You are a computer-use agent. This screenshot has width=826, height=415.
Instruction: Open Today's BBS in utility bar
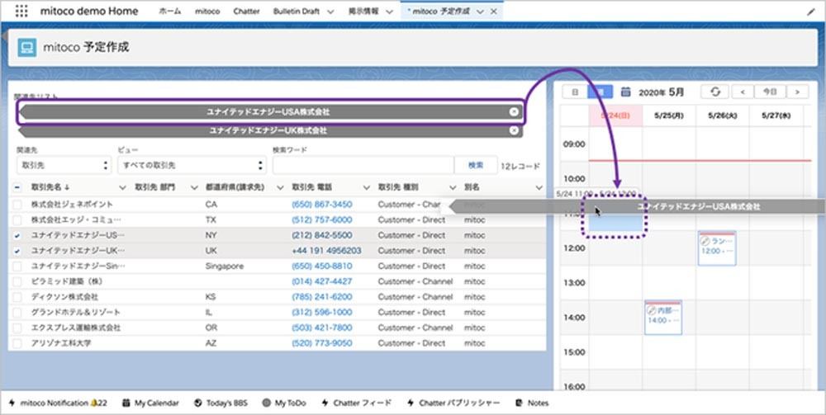[221, 403]
